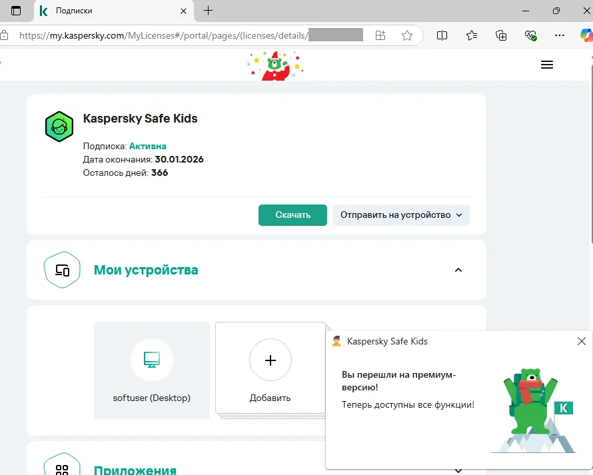This screenshot has width=593, height=475.
Task: Click the Приложения section icon
Action: (x=62, y=464)
